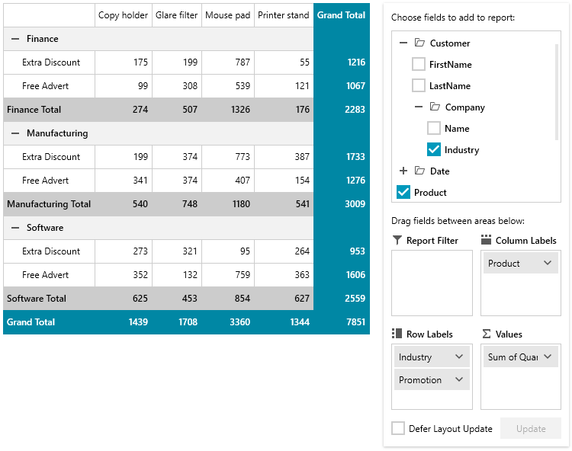Click the Values sigma icon
Viewport: 572px width, 451px height.
tap(487, 334)
